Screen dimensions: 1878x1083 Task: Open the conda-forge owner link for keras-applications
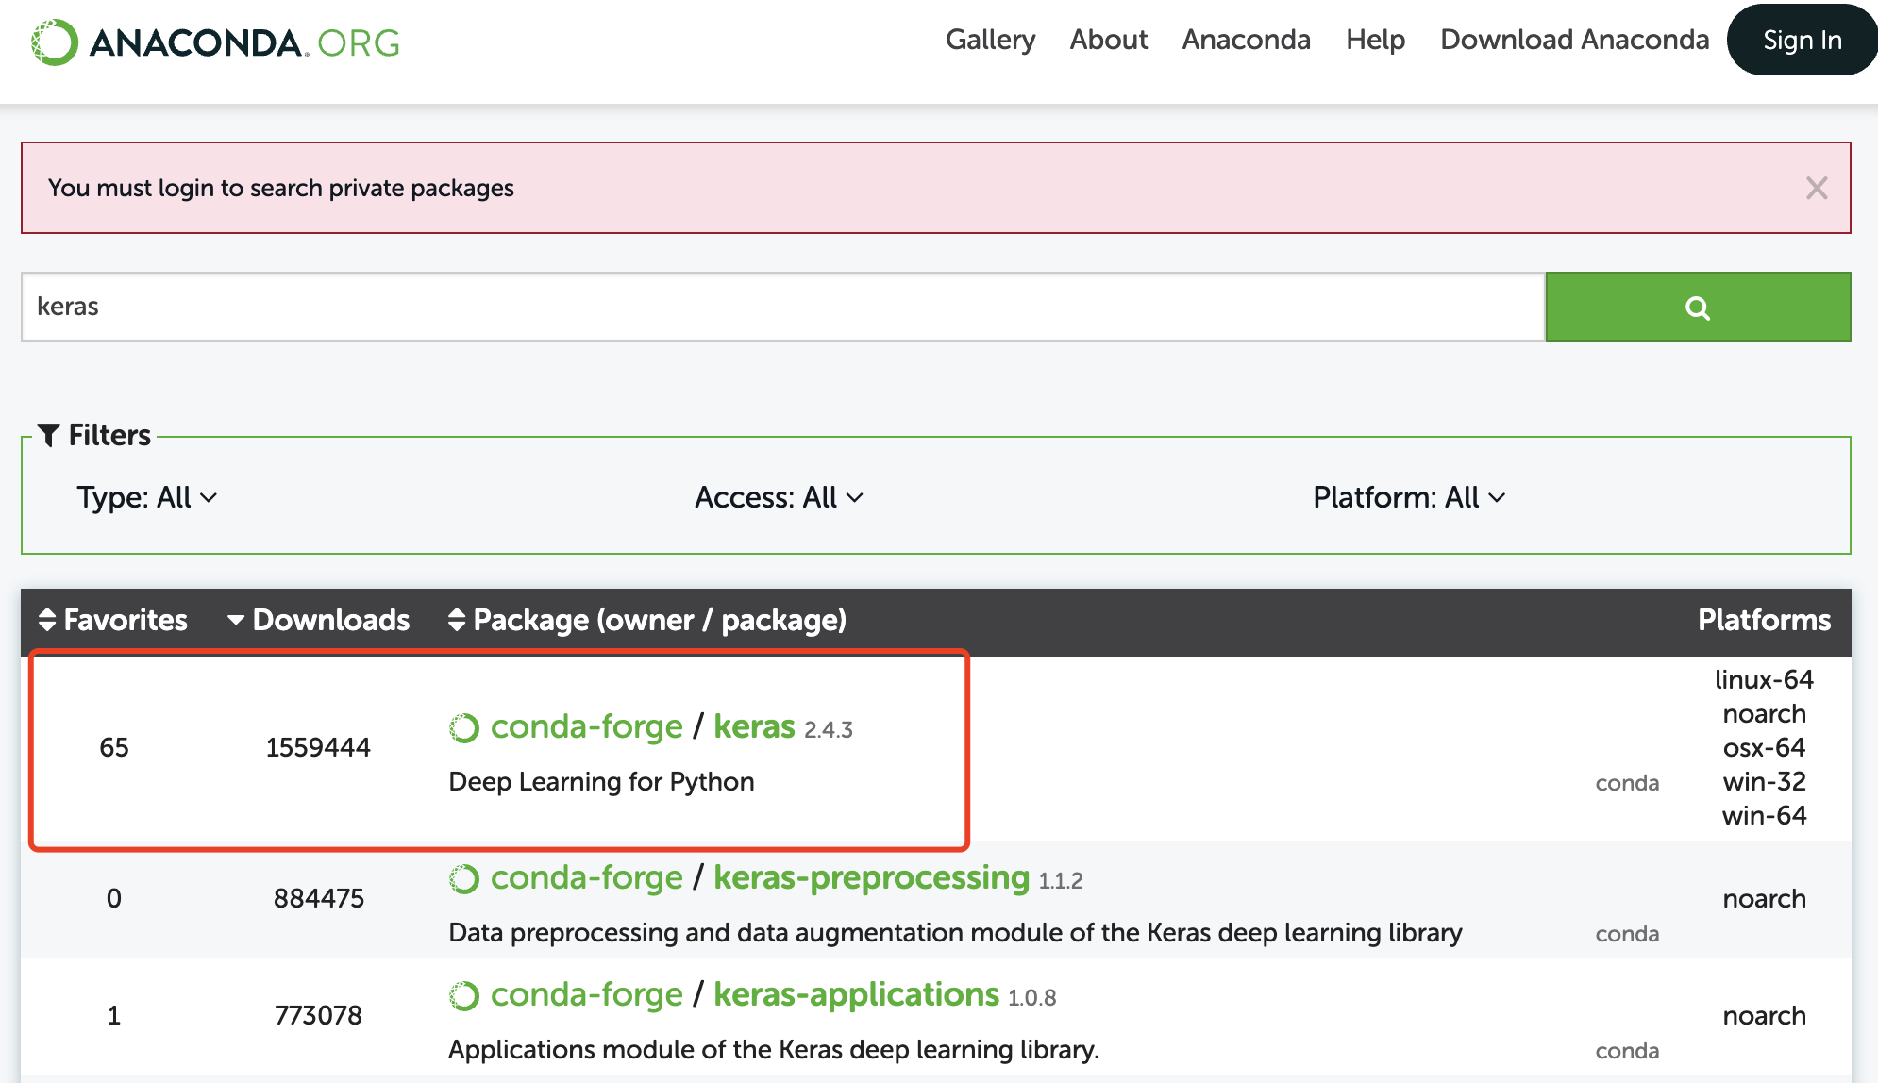(586, 995)
